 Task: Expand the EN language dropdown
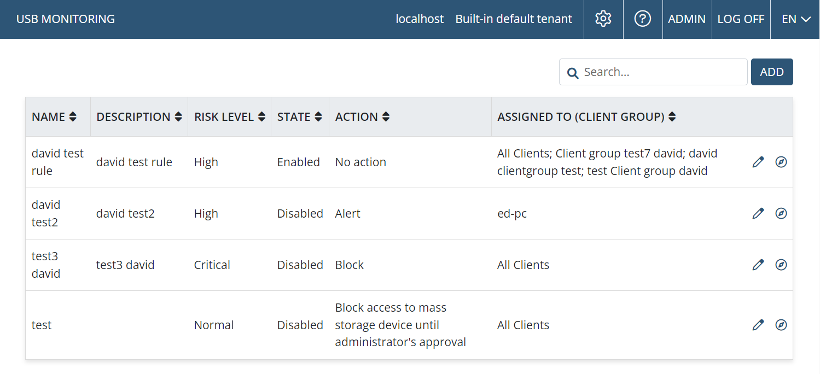point(796,19)
